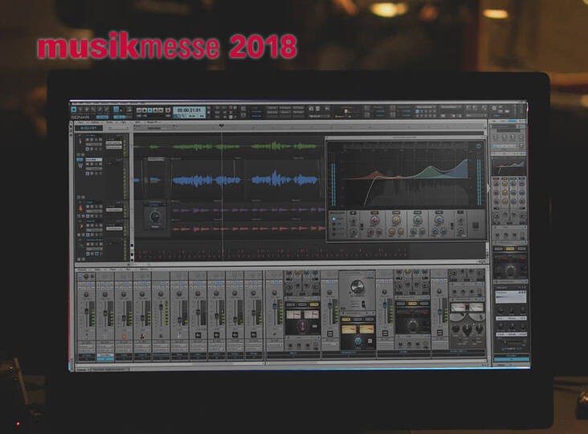This screenshot has width=588, height=434.
Task: Click the SONAR logo in control bar
Action: [x=80, y=117]
